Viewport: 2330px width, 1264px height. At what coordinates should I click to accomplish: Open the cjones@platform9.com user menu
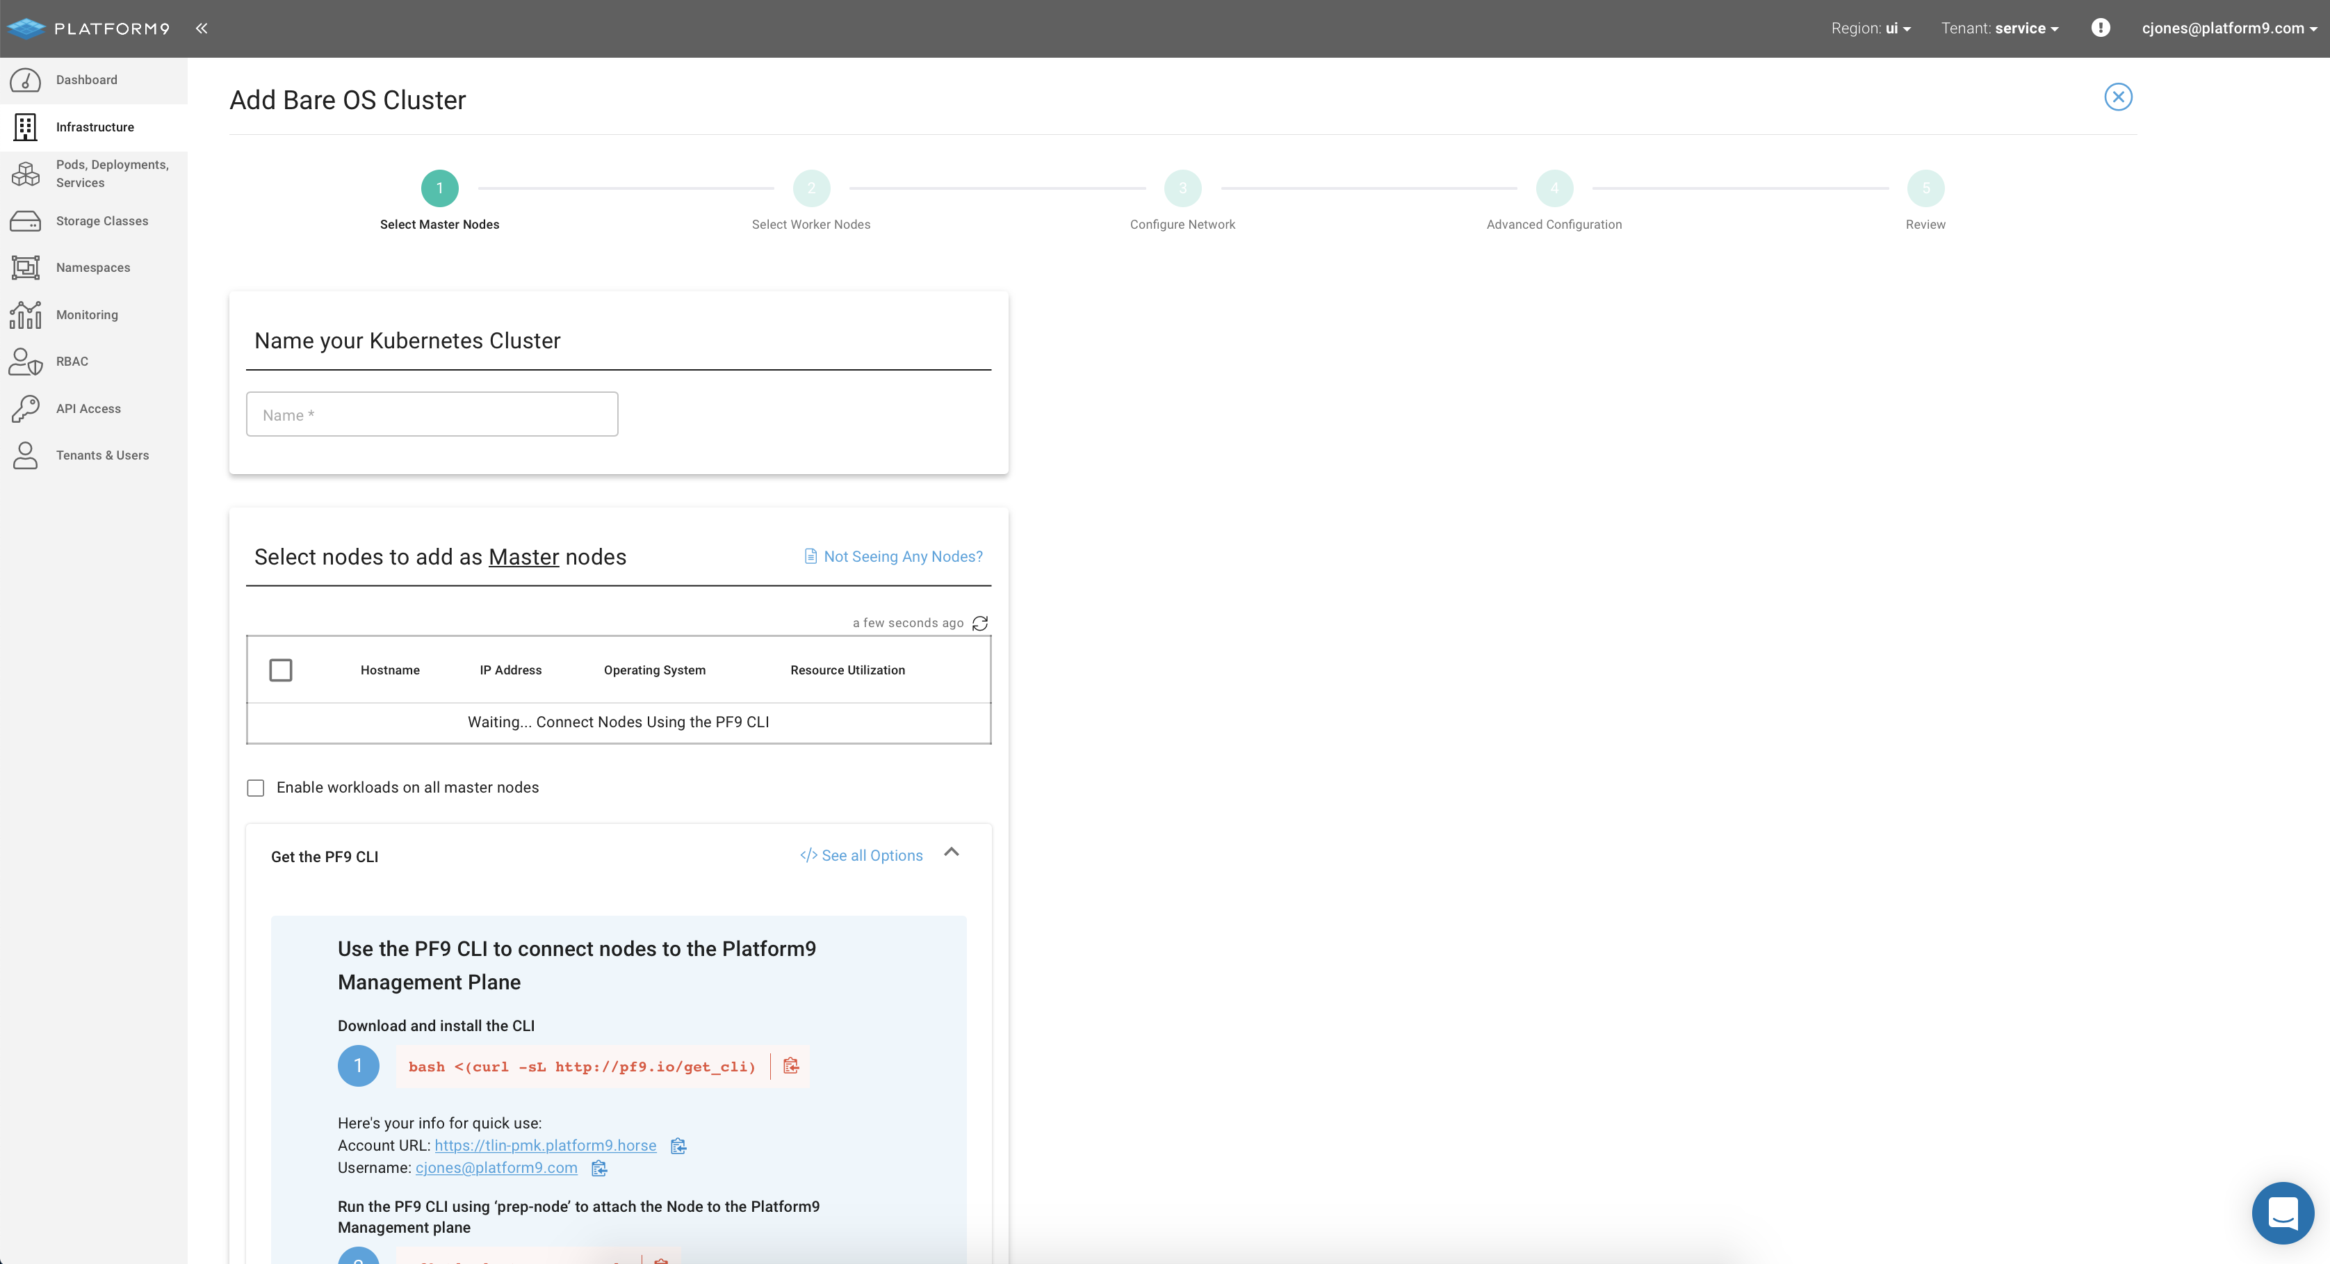tap(2229, 28)
